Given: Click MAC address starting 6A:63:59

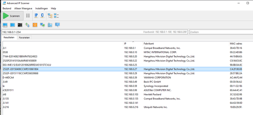Looking at the screenshot, I should point(236,103).
